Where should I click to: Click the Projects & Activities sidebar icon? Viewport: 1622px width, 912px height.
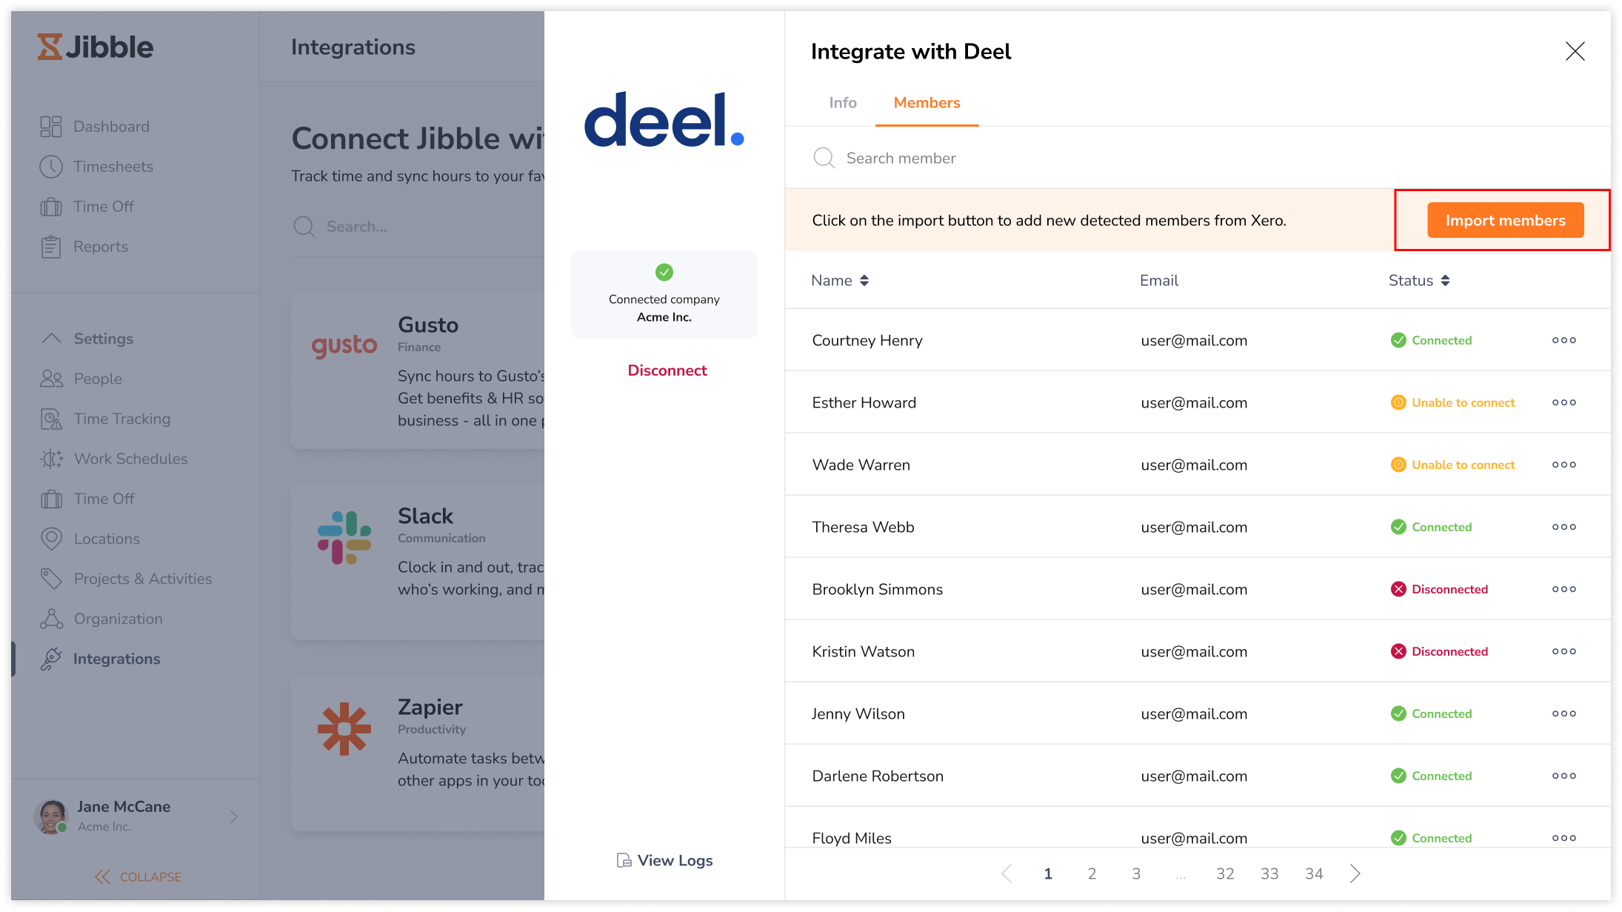pyautogui.click(x=53, y=579)
